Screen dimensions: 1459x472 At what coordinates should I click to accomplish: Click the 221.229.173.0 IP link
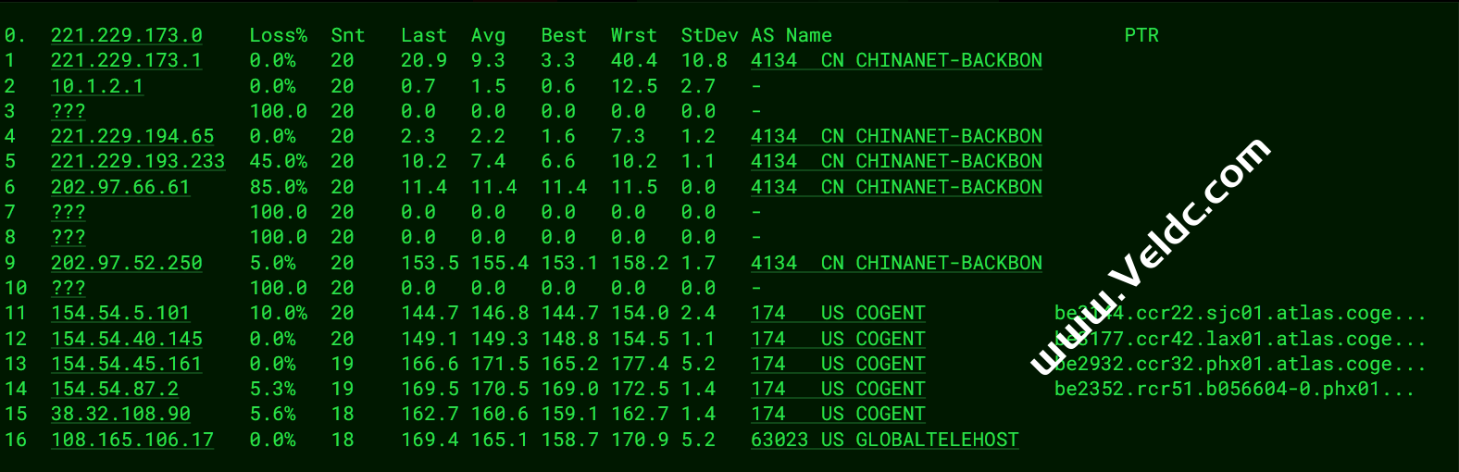pyautogui.click(x=126, y=35)
